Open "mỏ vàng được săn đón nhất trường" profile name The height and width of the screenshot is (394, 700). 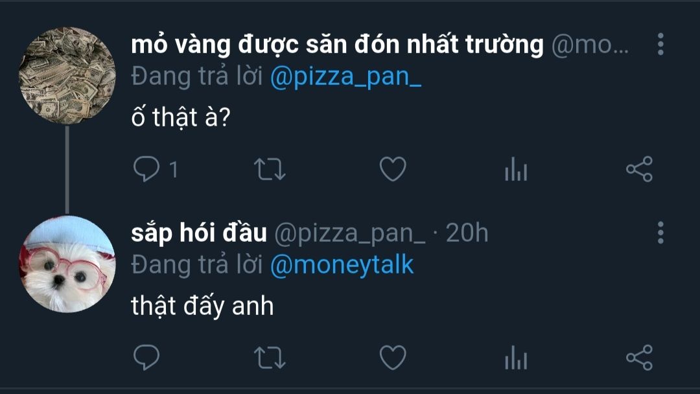pos(337,44)
